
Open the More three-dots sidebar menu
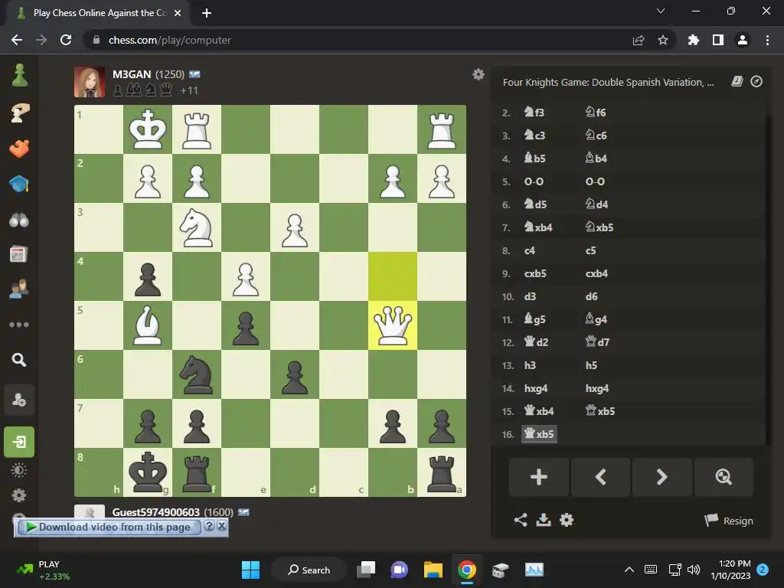pyautogui.click(x=19, y=325)
